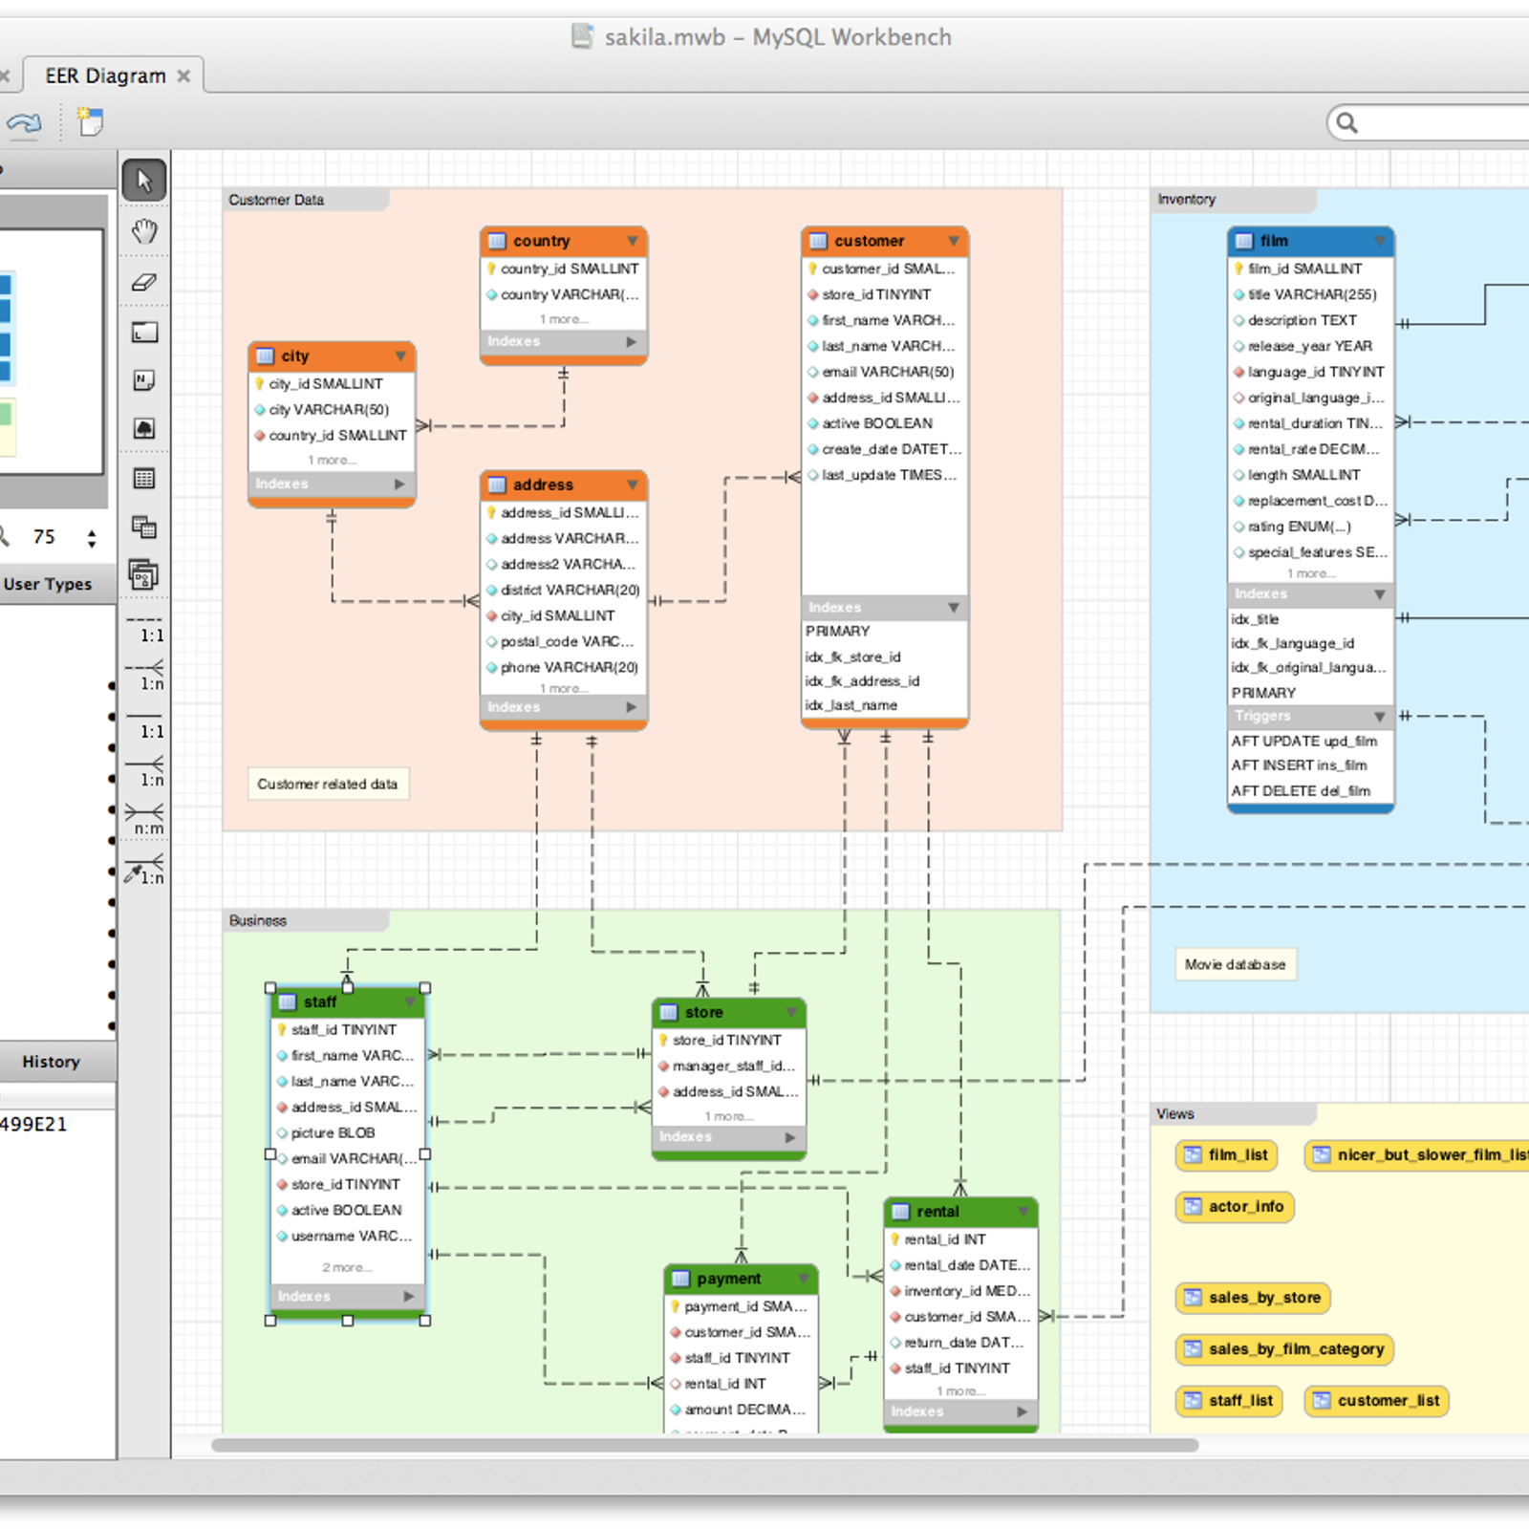The width and height of the screenshot is (1529, 1529).
Task: Click the horizontal canvas scrollbar
Action: (x=704, y=1445)
